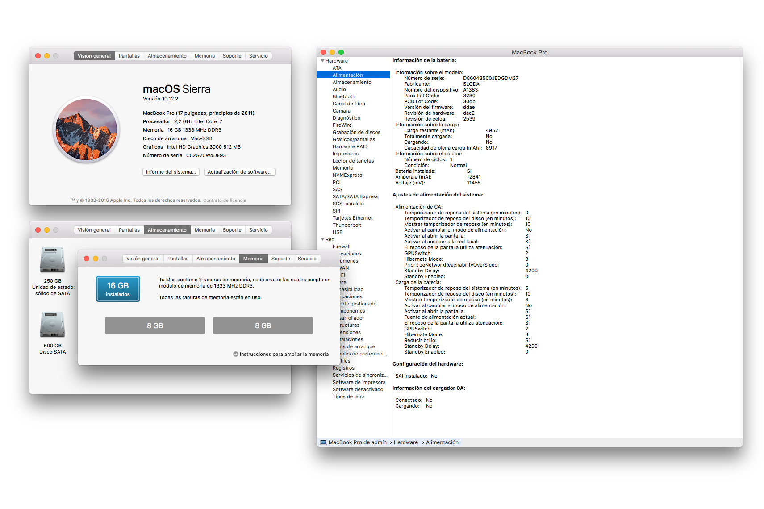Viewport: 764px width, 509px height.
Task: Open Almacenamiento tab in the memory window
Action: coord(216,259)
